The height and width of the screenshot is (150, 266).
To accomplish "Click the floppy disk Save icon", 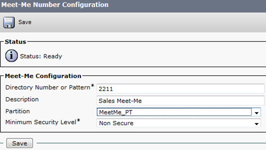I will [9, 22].
